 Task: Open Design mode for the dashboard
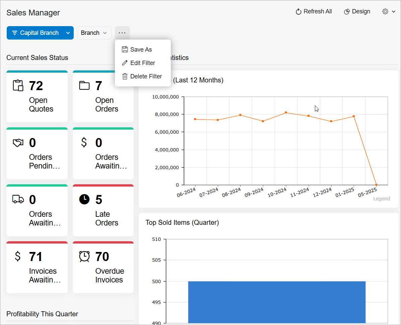[357, 11]
